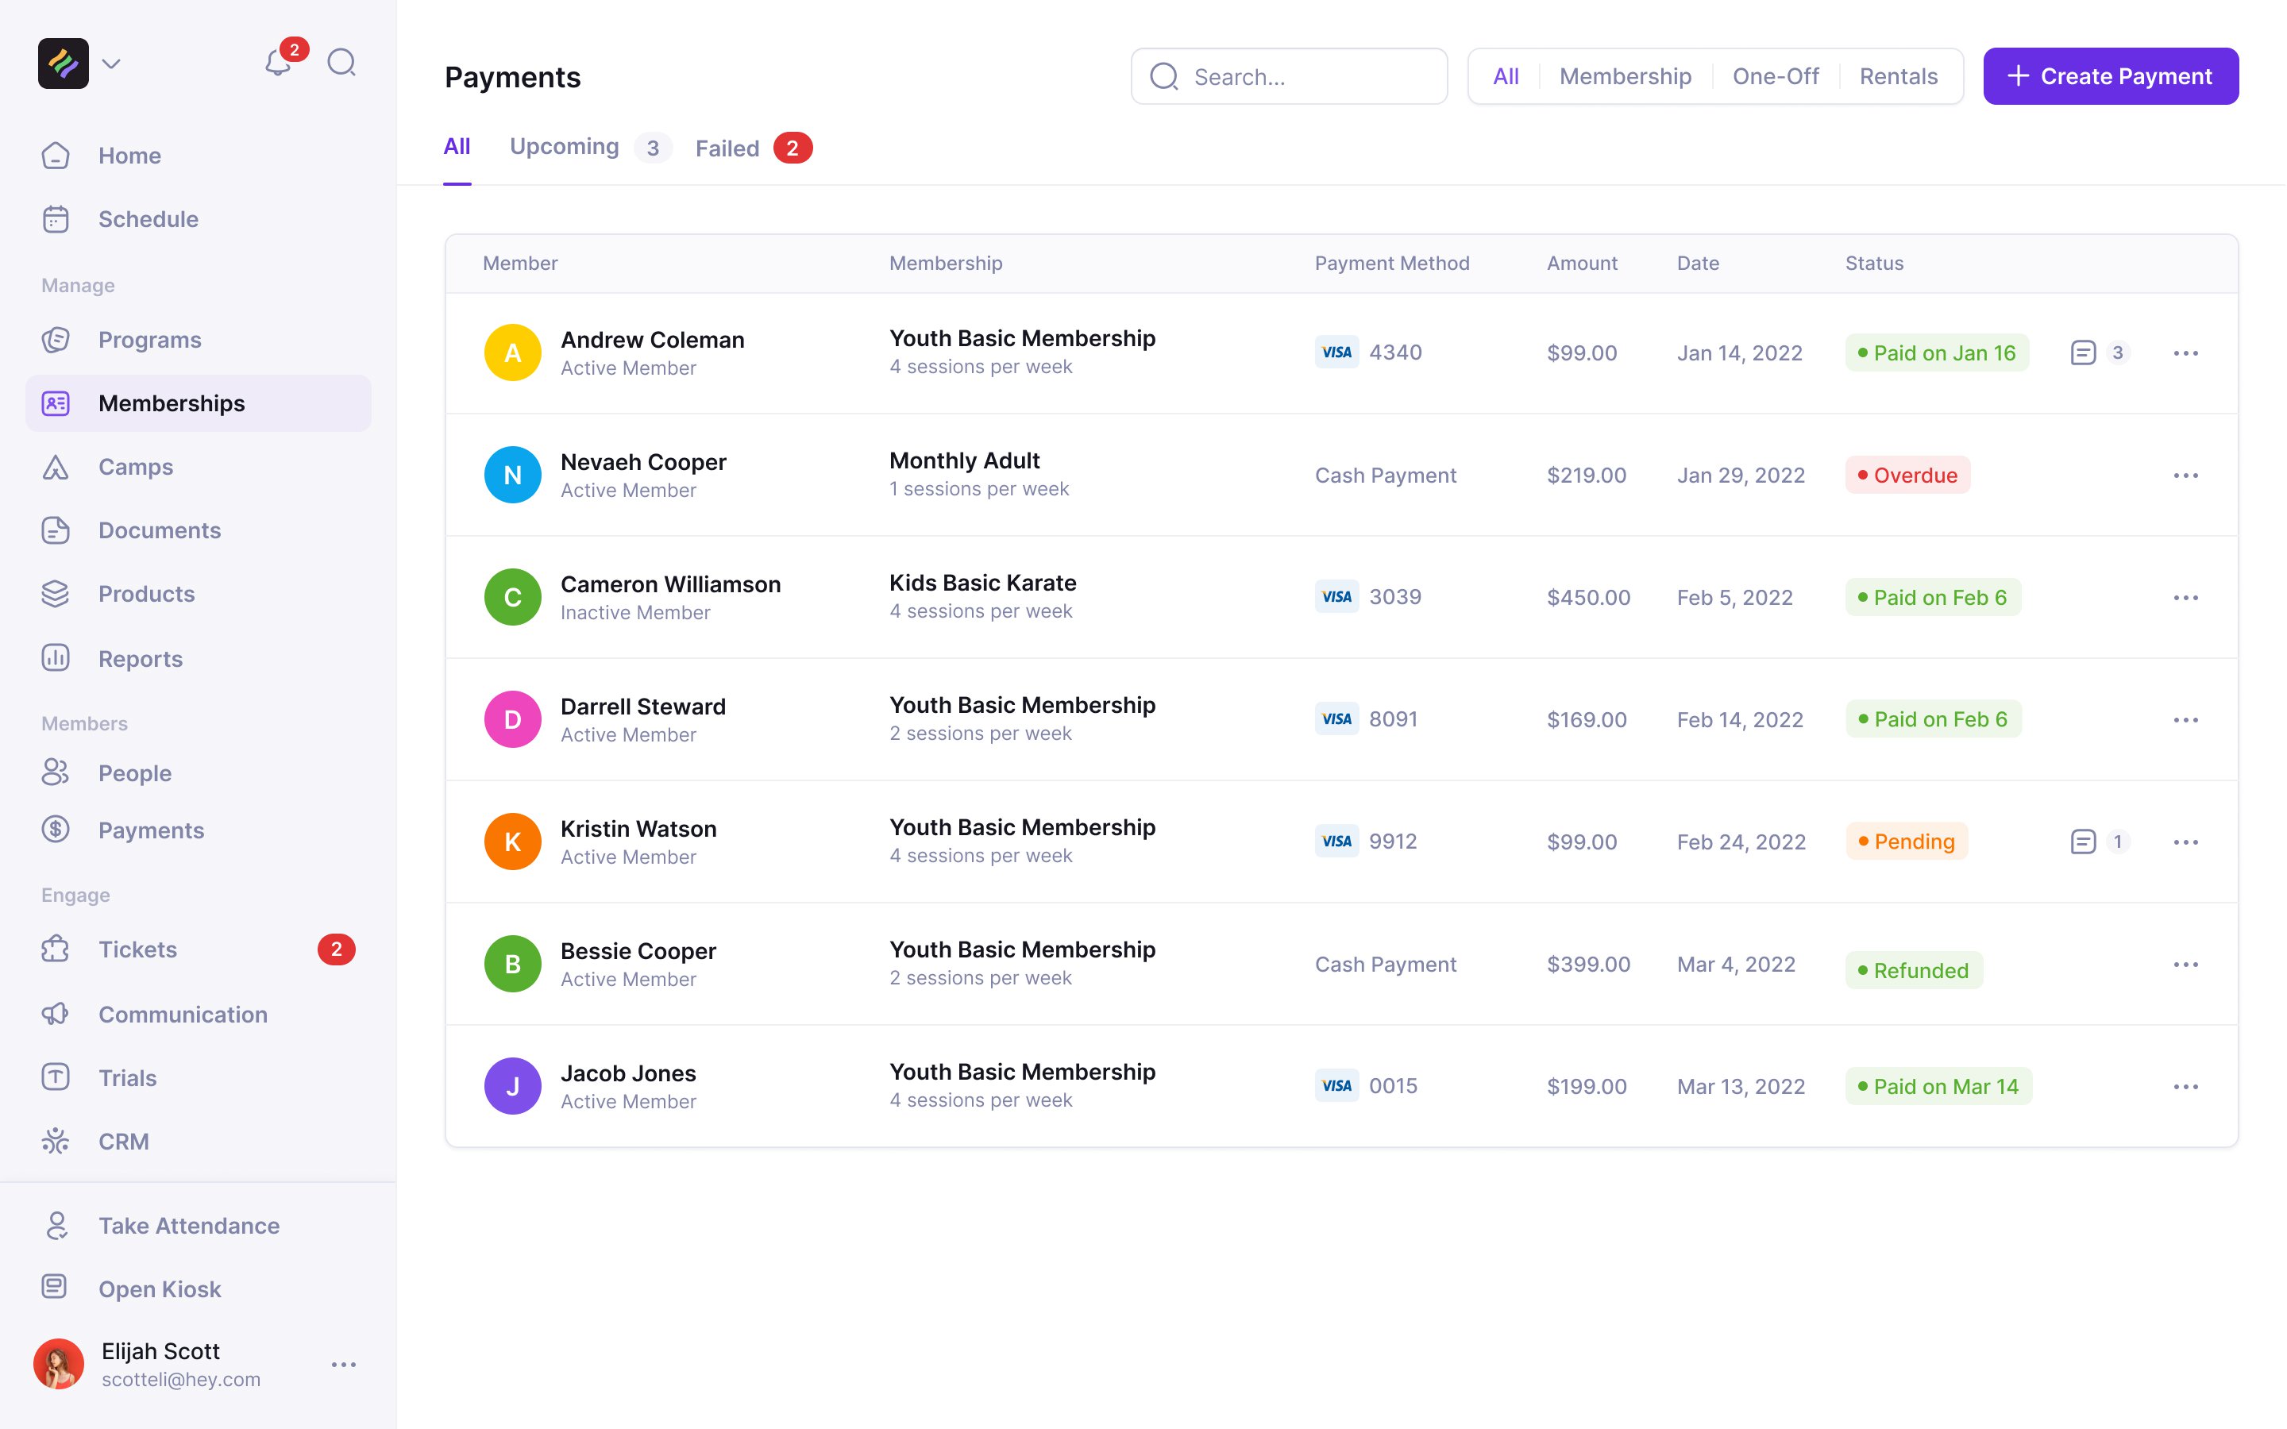Image resolution: width=2287 pixels, height=1429 pixels.
Task: Filter payments by Rentals
Action: [1898, 76]
